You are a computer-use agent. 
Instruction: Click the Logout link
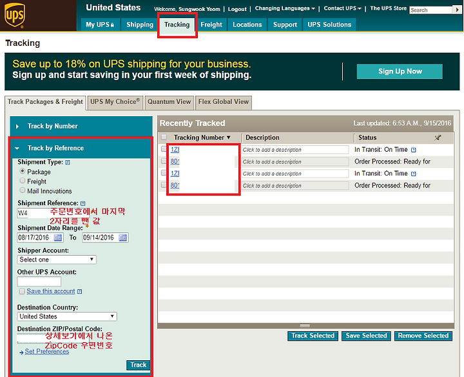(x=237, y=9)
